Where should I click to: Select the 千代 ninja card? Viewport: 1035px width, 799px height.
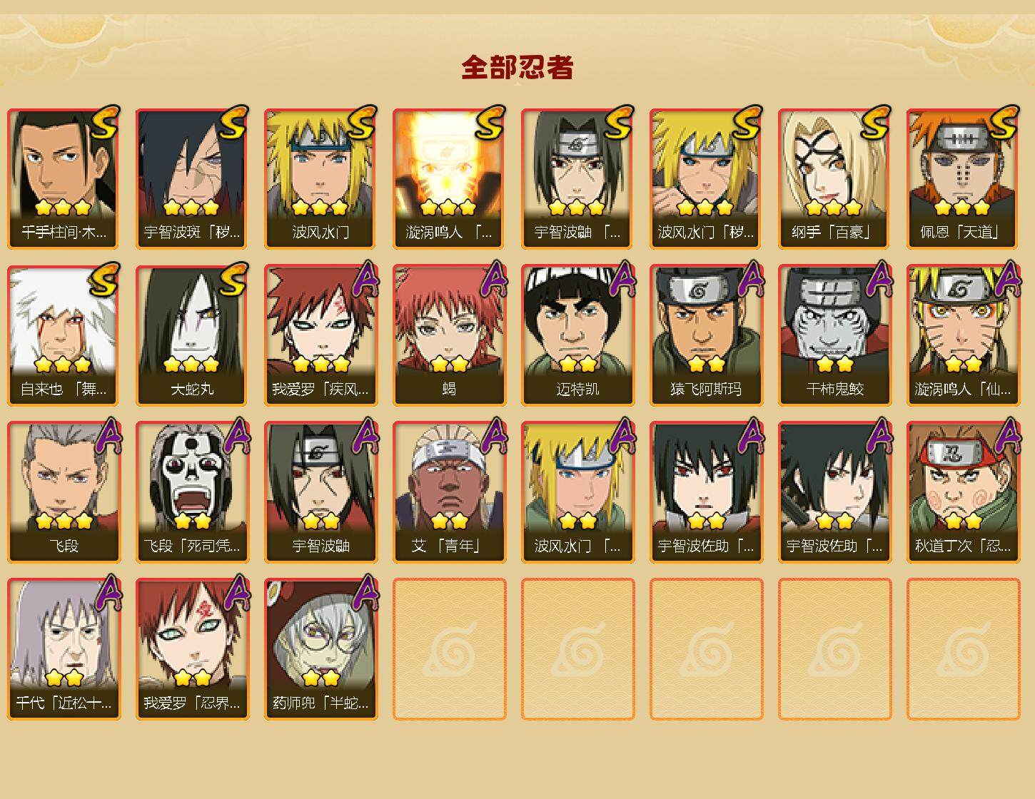point(64,649)
